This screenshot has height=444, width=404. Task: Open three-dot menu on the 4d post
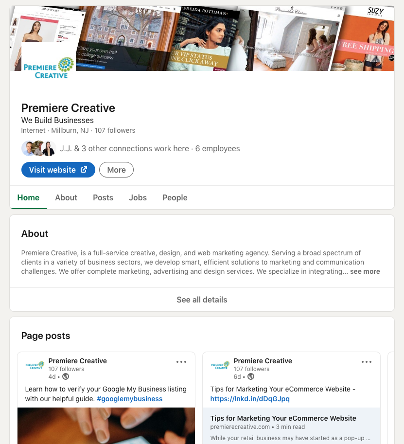click(x=181, y=362)
